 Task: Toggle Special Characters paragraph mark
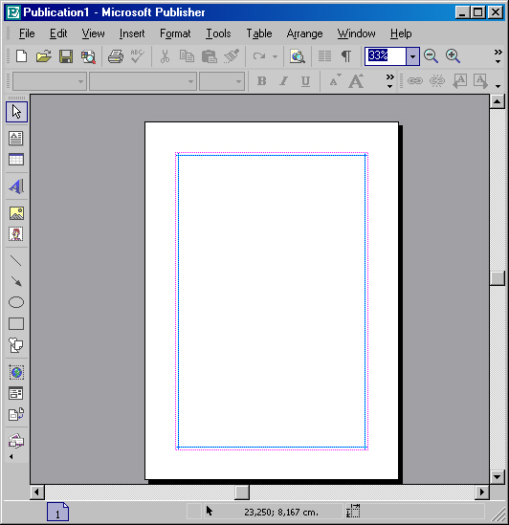pos(346,56)
